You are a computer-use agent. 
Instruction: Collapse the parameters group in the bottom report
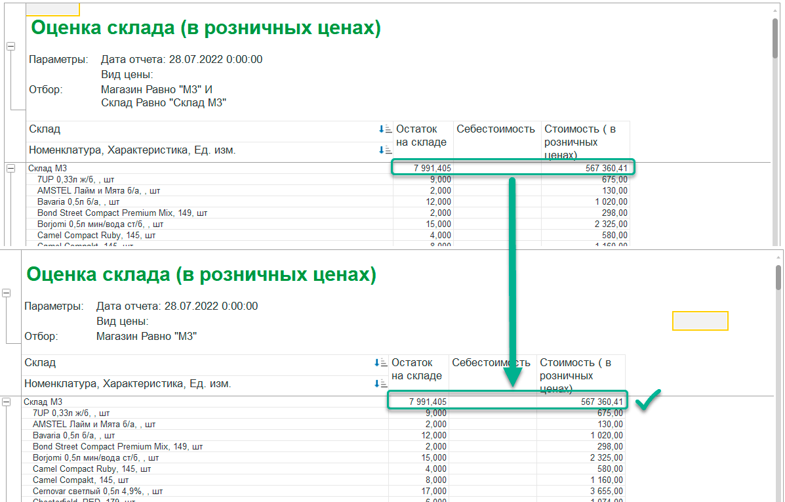pyautogui.click(x=6, y=293)
